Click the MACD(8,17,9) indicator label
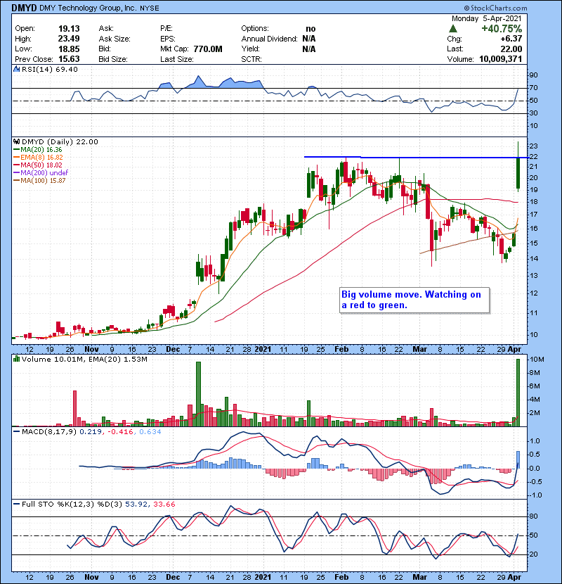This screenshot has height=584, width=562. click(x=49, y=432)
